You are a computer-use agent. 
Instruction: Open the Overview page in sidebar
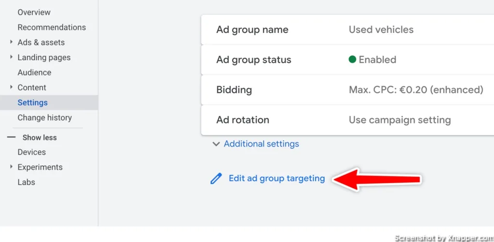[x=34, y=12]
